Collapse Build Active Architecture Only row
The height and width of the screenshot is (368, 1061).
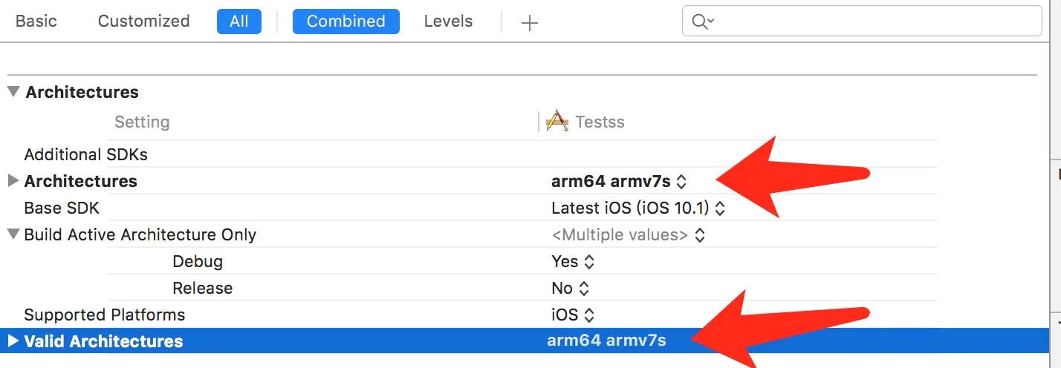coord(13,234)
